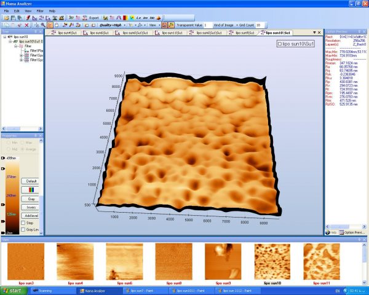Toggle the highlighted selection tool next to magnifier
The width and height of the screenshot is (369, 295).
[50, 25]
